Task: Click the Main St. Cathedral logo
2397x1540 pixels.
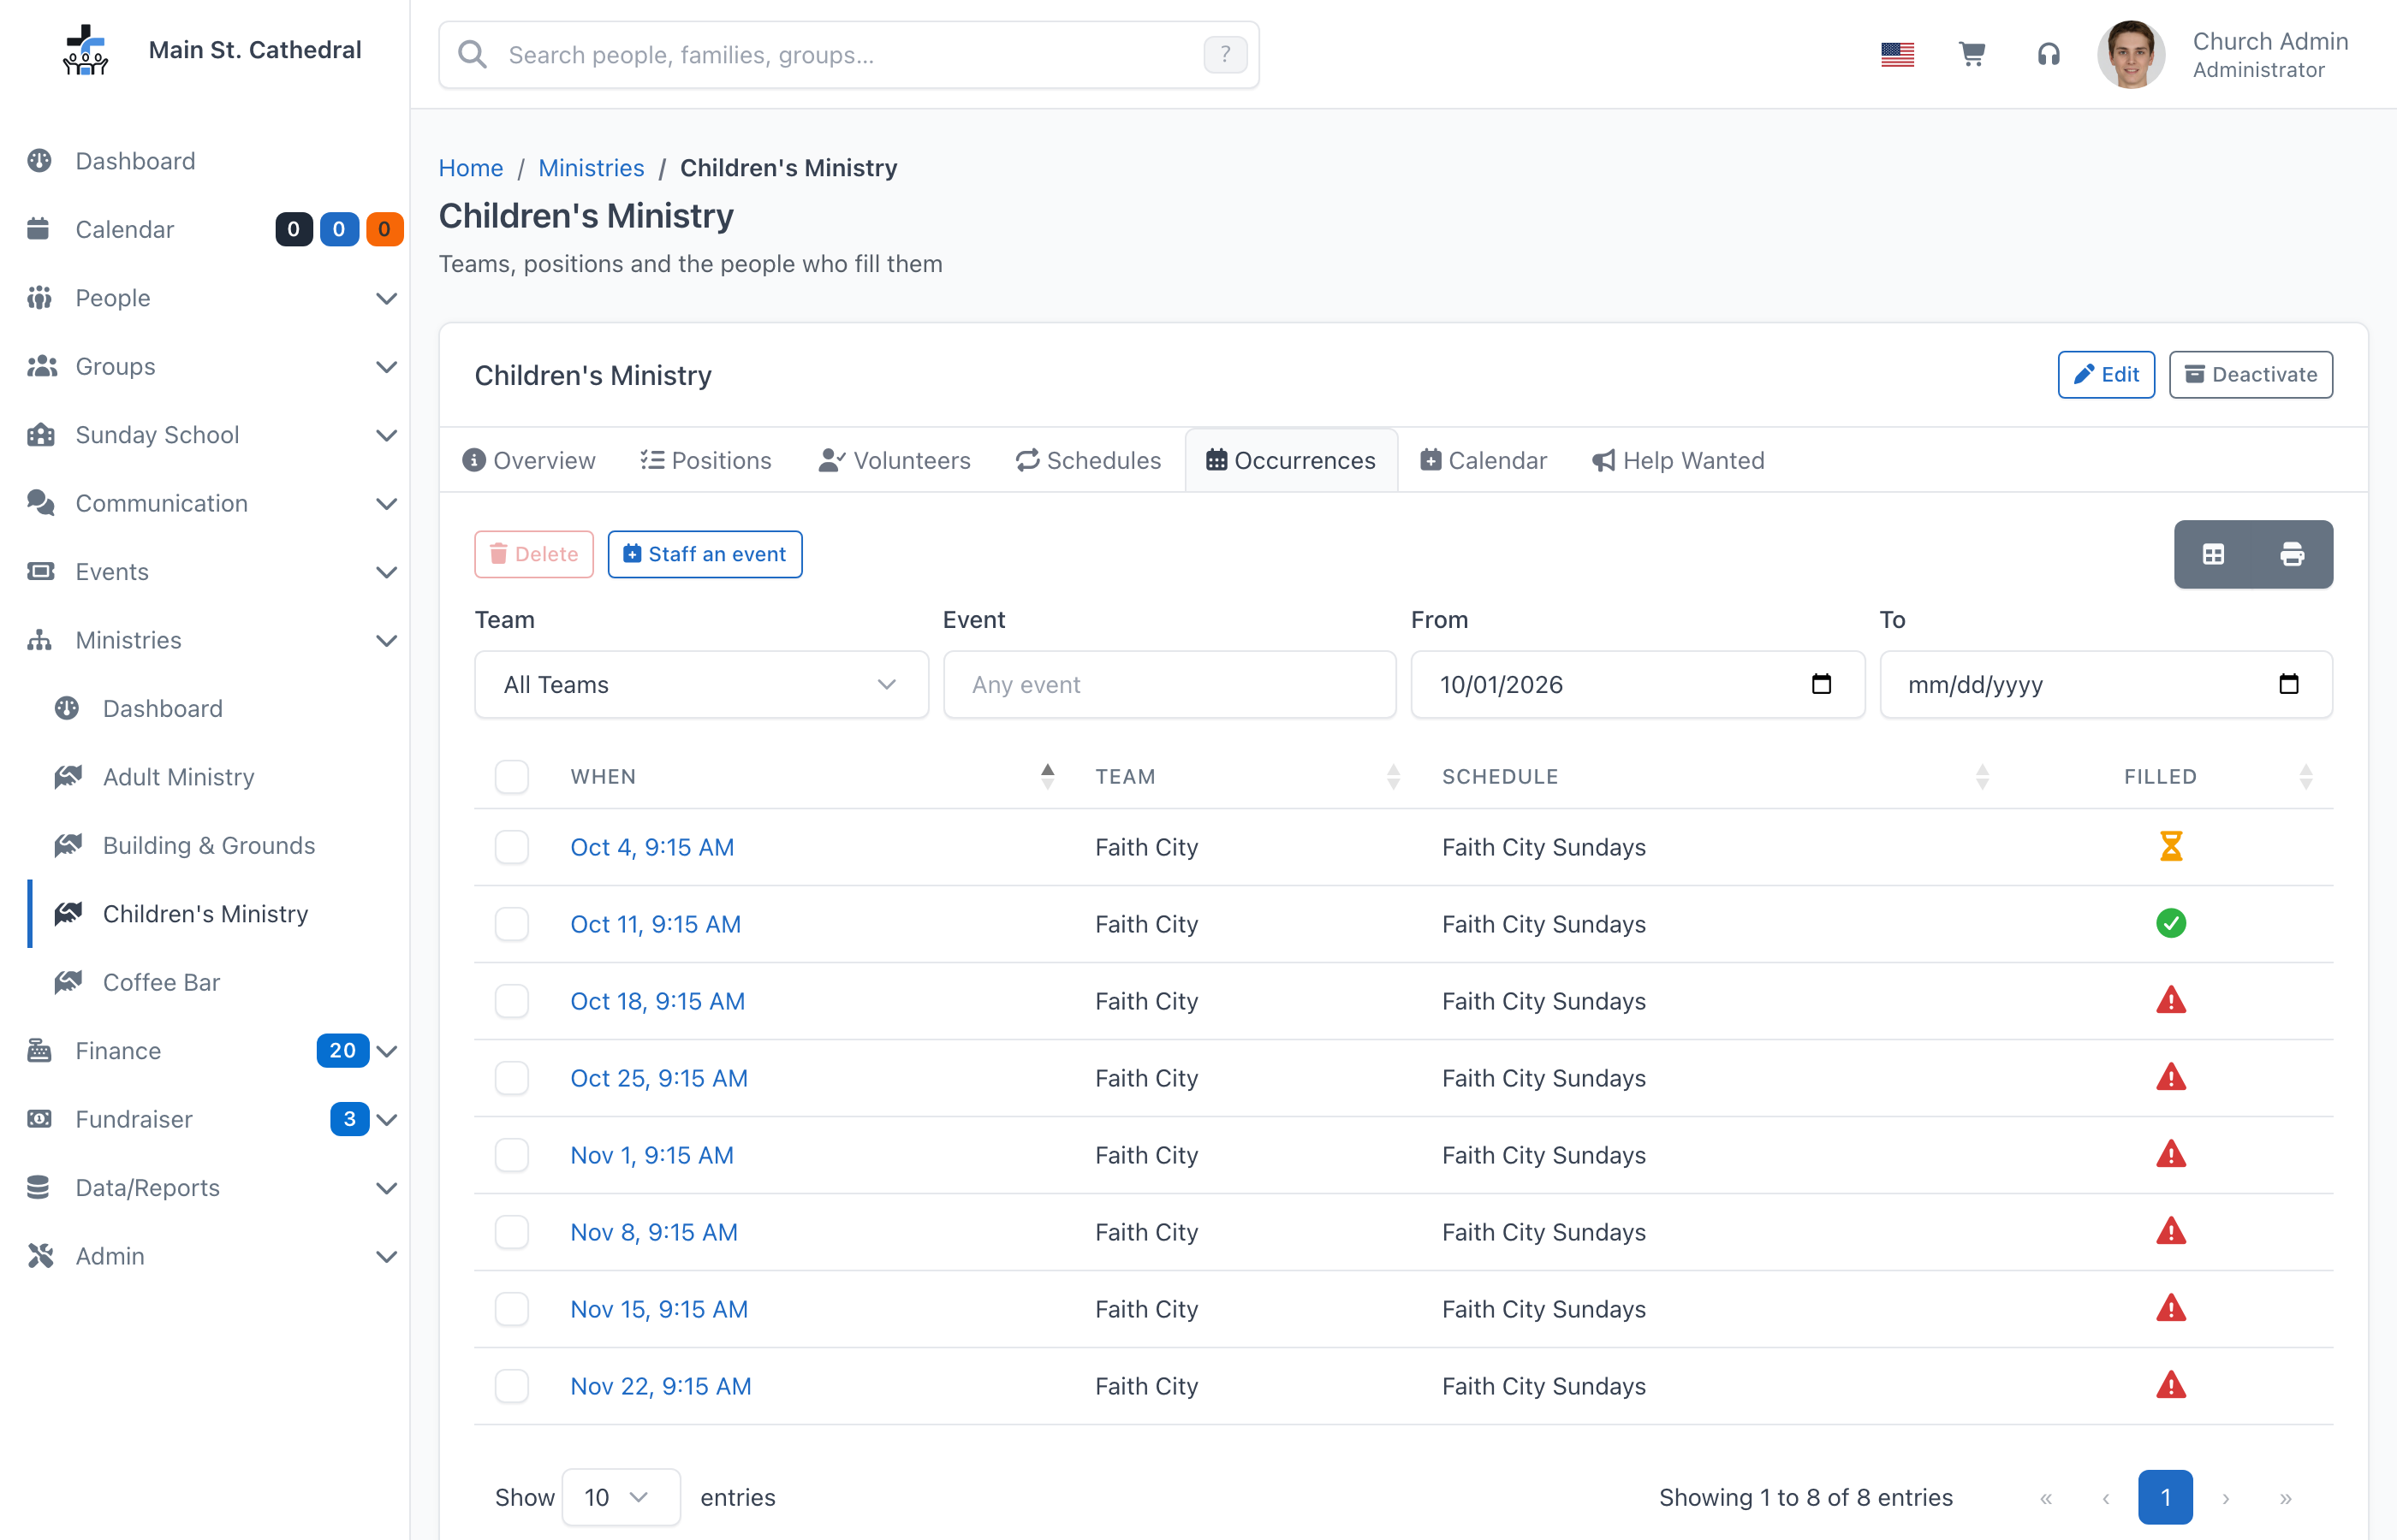Action: (x=86, y=50)
